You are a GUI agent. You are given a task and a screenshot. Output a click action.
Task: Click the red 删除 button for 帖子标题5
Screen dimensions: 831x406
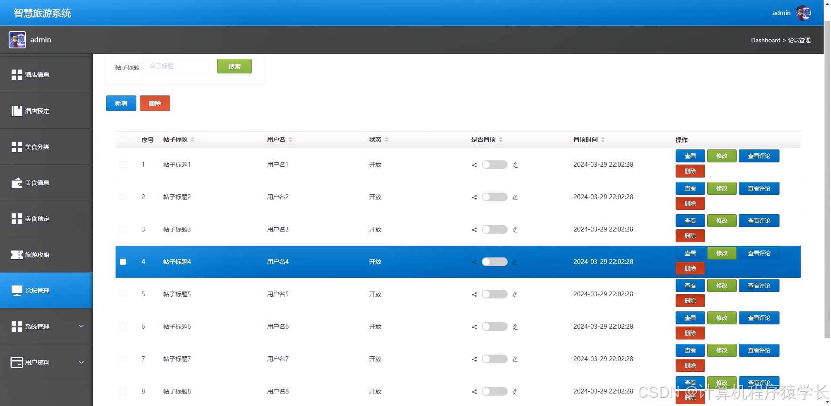pos(690,301)
